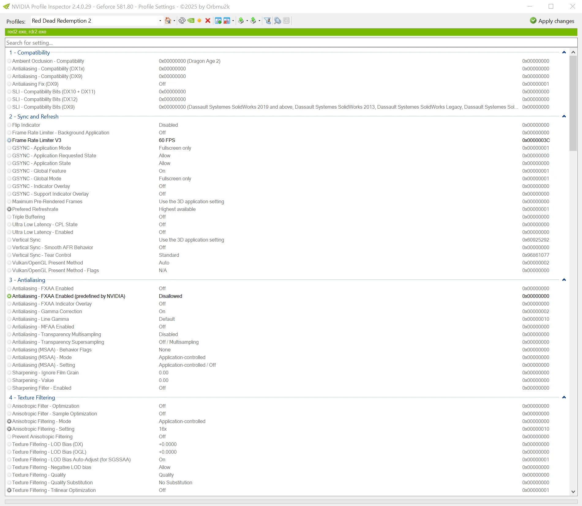This screenshot has height=506, width=582.
Task: Click into the Search for setting field
Action: (x=291, y=43)
